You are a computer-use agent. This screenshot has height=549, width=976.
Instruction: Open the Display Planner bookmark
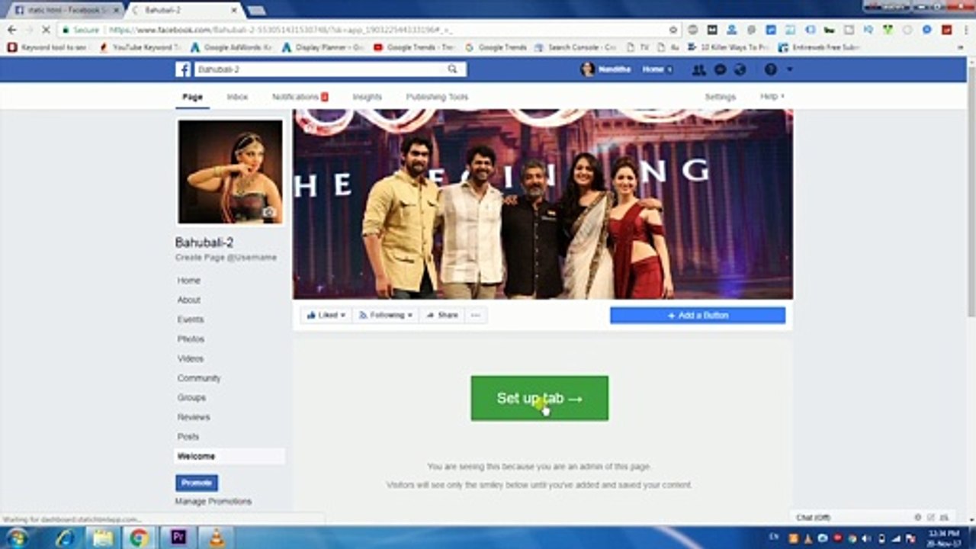323,47
